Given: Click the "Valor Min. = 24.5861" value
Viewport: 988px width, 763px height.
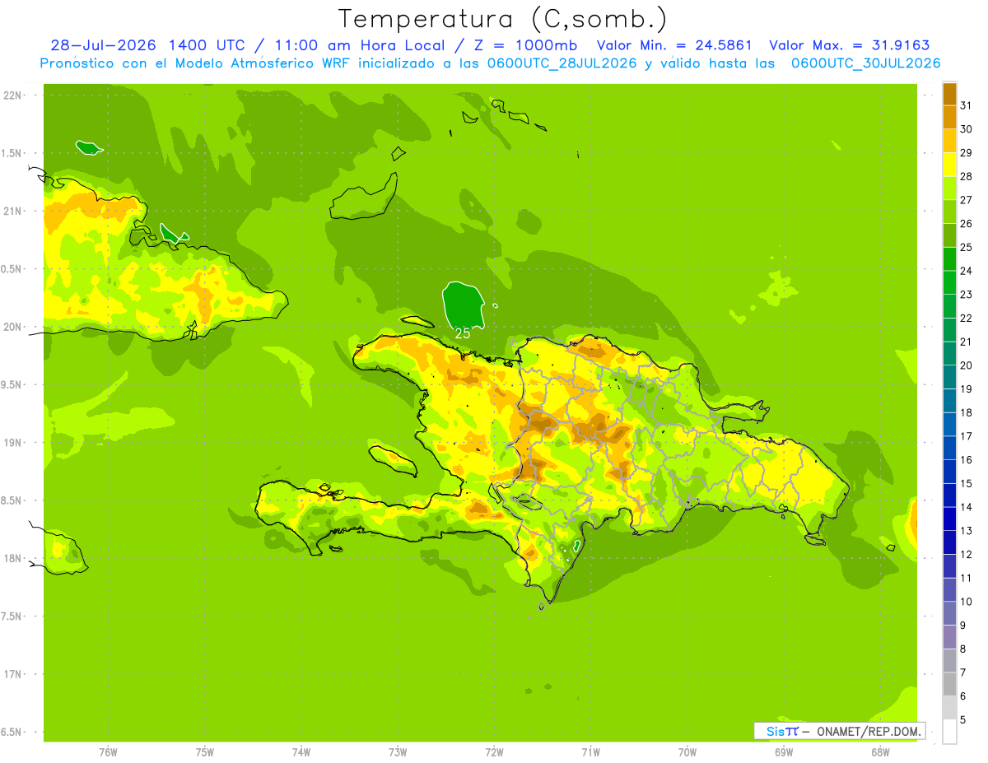Looking at the screenshot, I should pyautogui.click(x=674, y=45).
